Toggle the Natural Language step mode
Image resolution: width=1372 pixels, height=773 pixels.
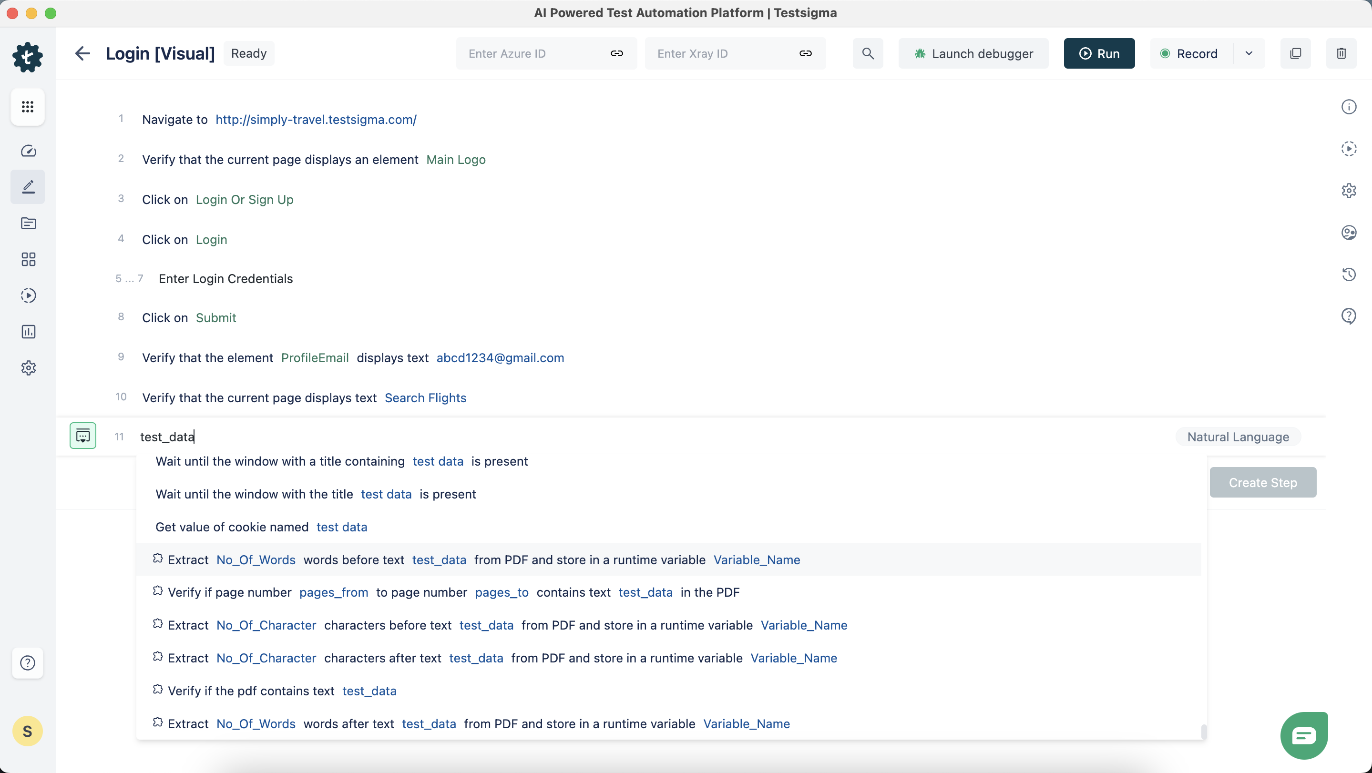pyautogui.click(x=1238, y=437)
